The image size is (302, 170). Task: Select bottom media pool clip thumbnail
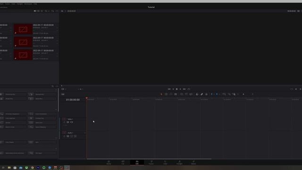(23, 55)
